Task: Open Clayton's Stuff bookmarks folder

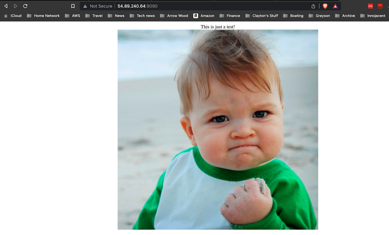Action: [x=261, y=16]
